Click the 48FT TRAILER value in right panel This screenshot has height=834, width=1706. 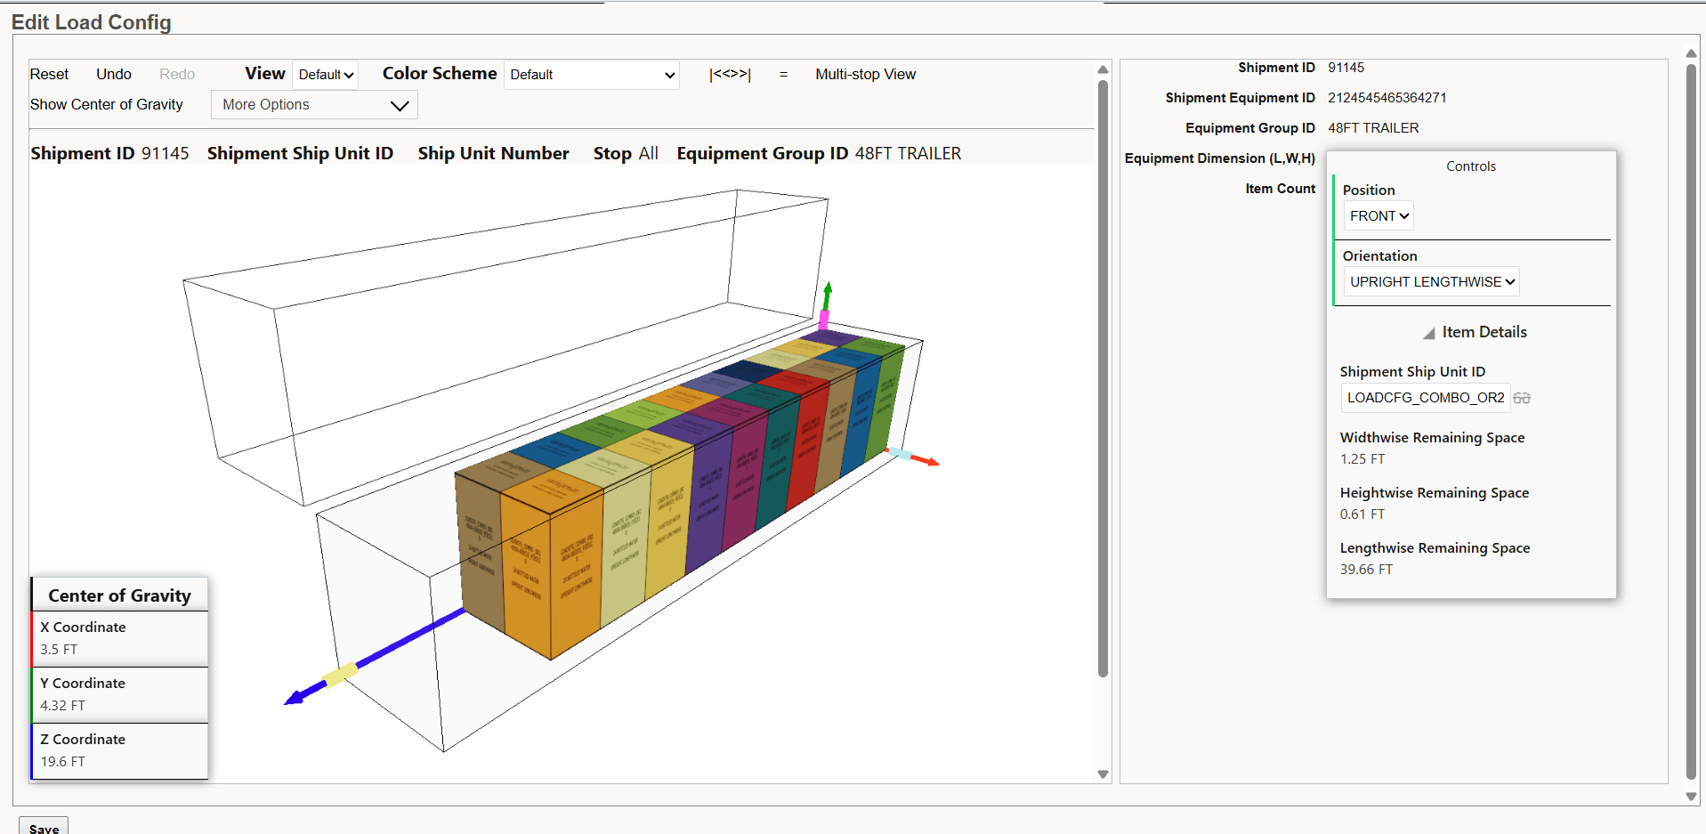[1373, 128]
